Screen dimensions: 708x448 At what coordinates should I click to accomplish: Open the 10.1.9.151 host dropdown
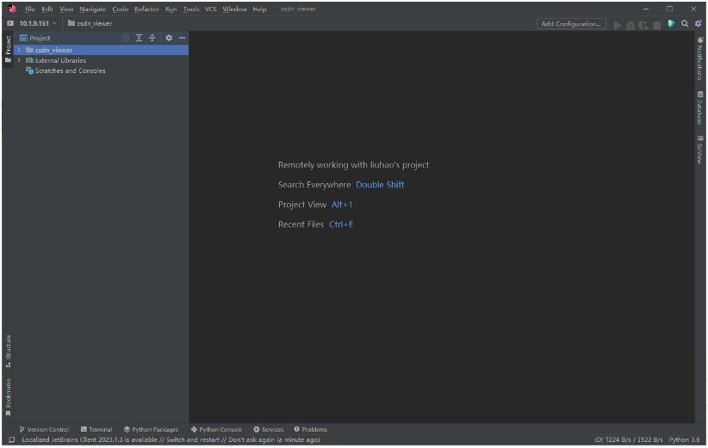click(38, 23)
